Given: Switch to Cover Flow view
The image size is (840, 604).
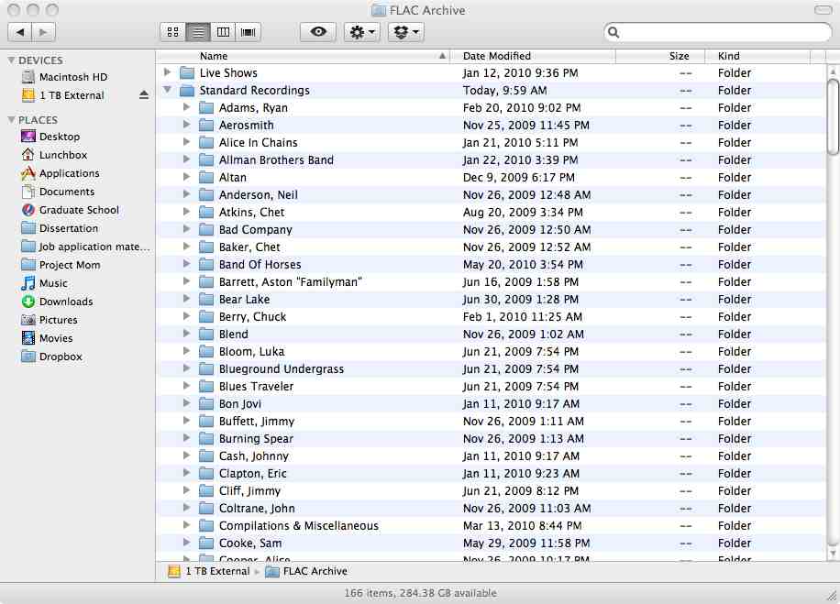Looking at the screenshot, I should 248,31.
